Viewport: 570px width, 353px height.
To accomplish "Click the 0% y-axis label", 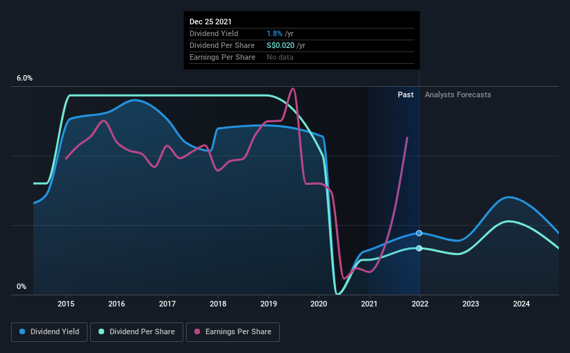I will click(x=22, y=286).
